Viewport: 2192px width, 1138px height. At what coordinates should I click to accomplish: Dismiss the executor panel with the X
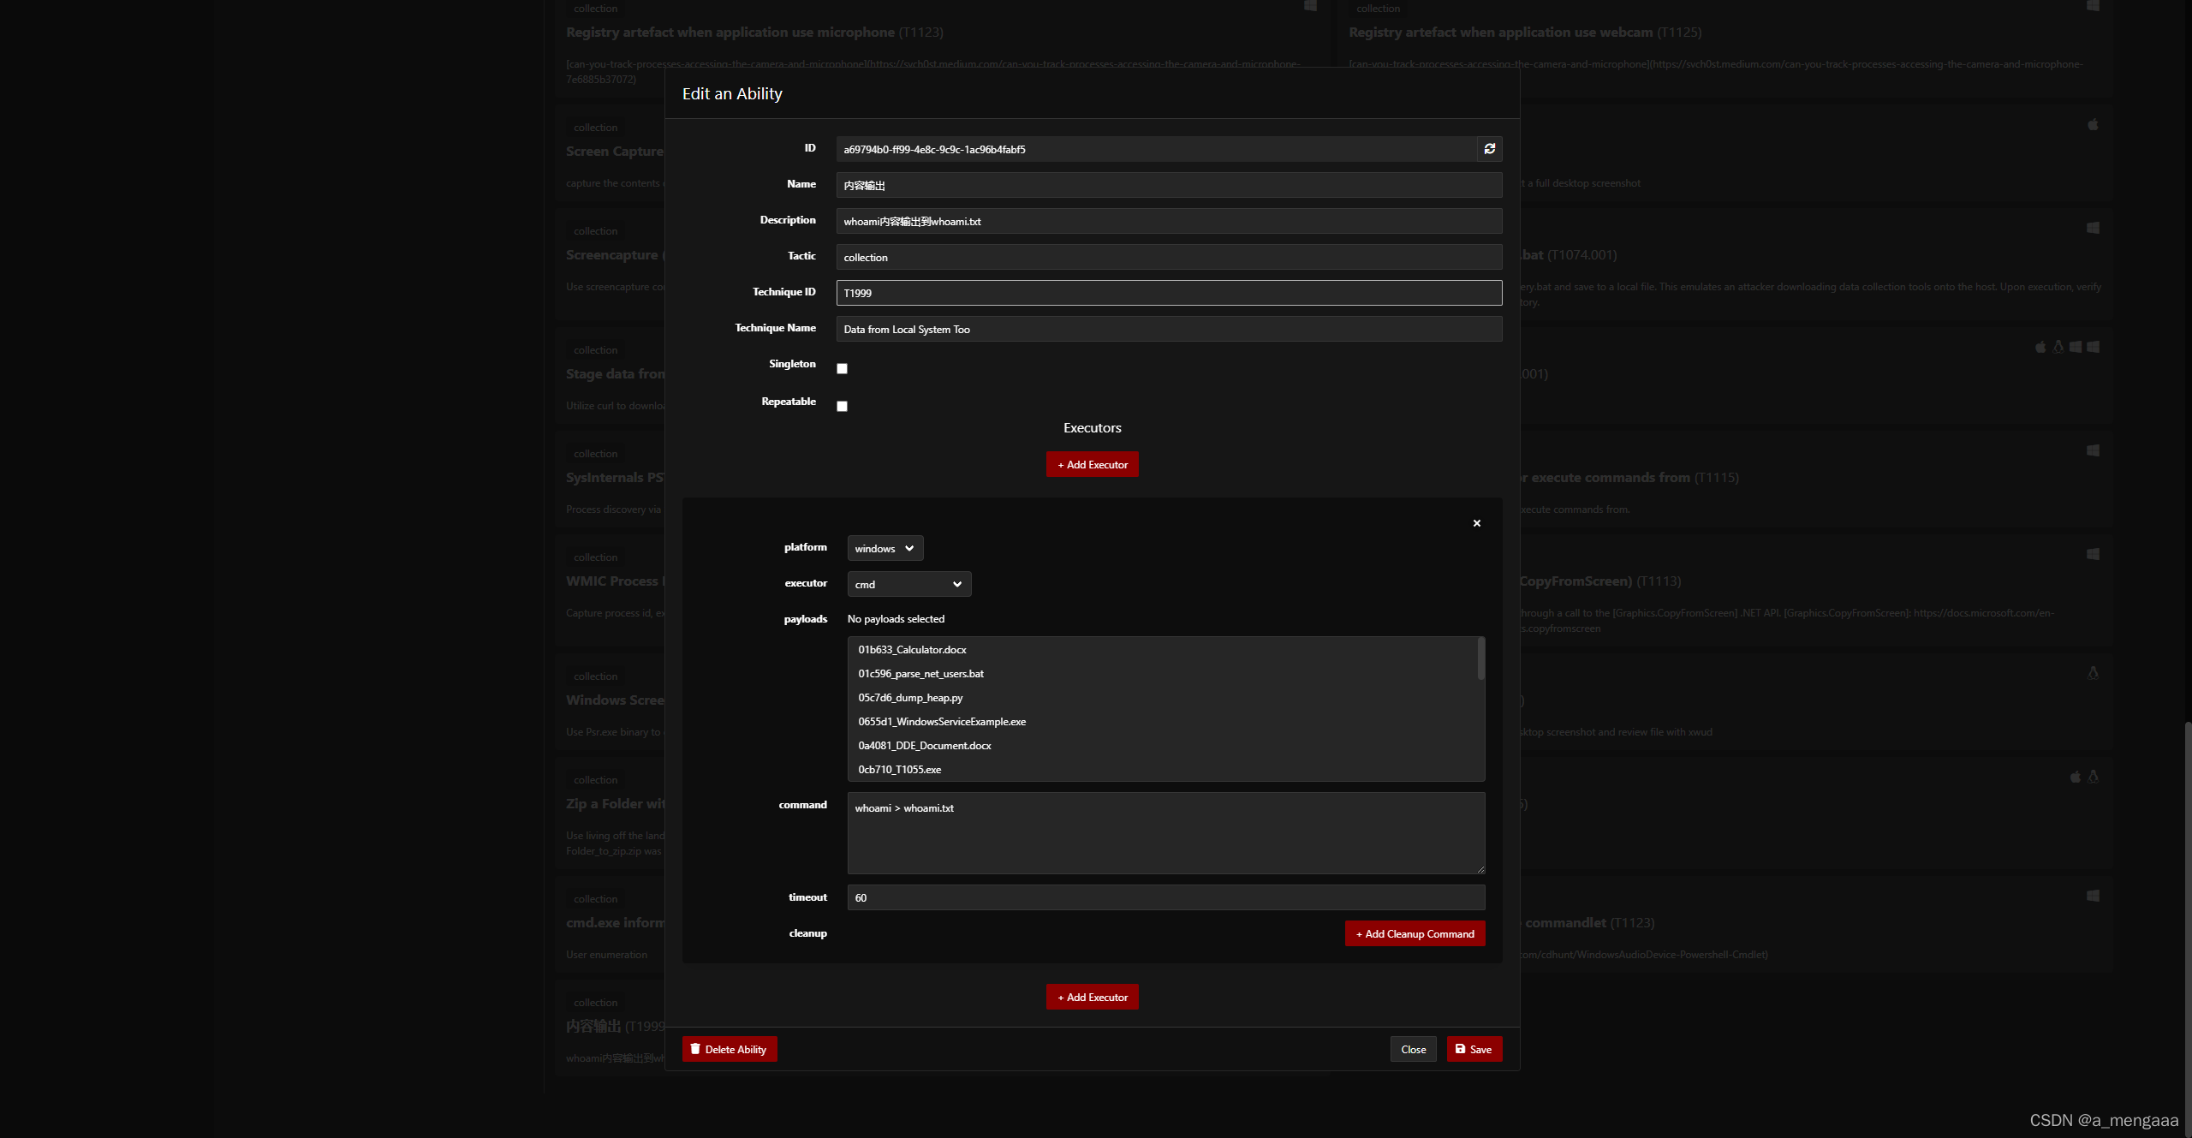(x=1476, y=522)
